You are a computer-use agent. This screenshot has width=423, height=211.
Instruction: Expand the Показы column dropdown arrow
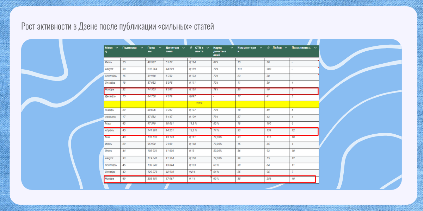[160, 48]
